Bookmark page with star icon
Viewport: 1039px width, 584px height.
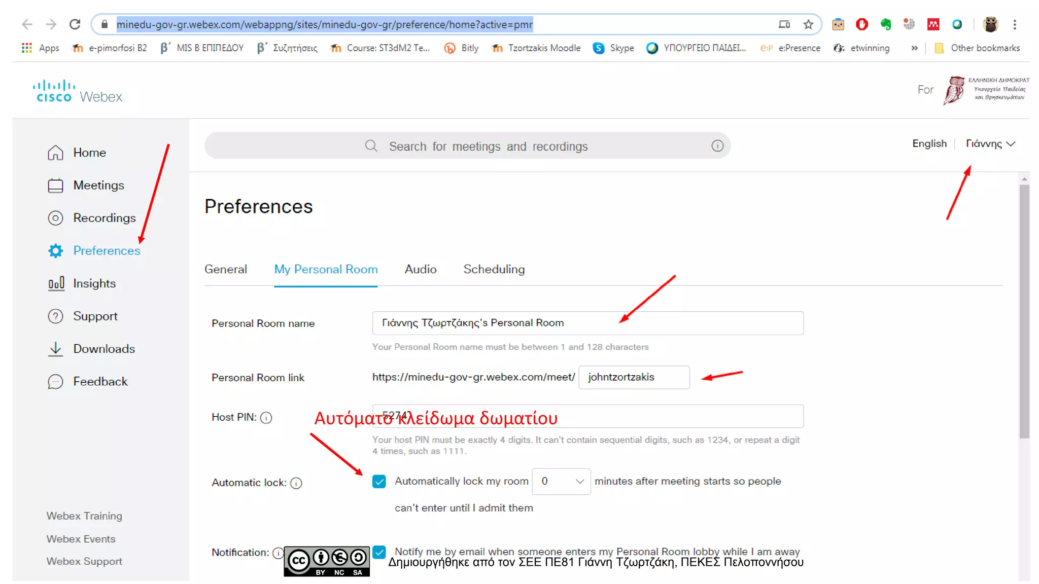(x=808, y=24)
